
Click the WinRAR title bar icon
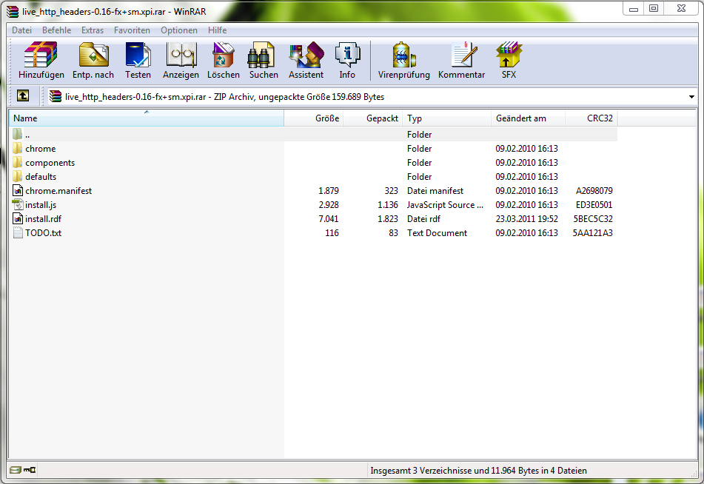pyautogui.click(x=13, y=11)
